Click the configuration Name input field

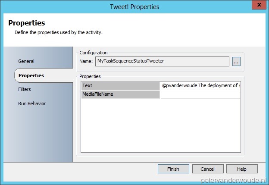tap(162, 61)
